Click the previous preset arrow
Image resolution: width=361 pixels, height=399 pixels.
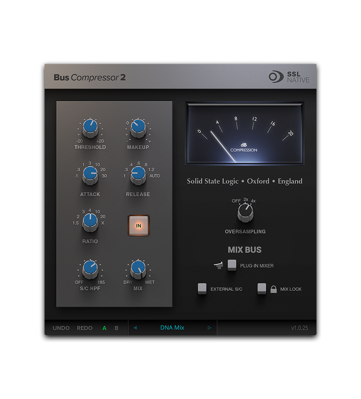(x=135, y=327)
